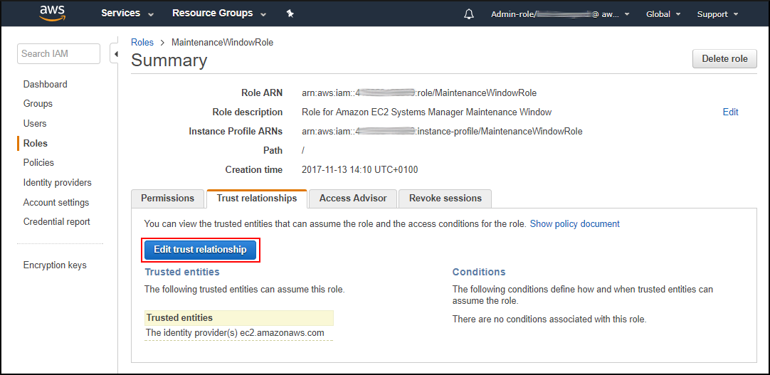Select the Trust relationships tab

[257, 199]
